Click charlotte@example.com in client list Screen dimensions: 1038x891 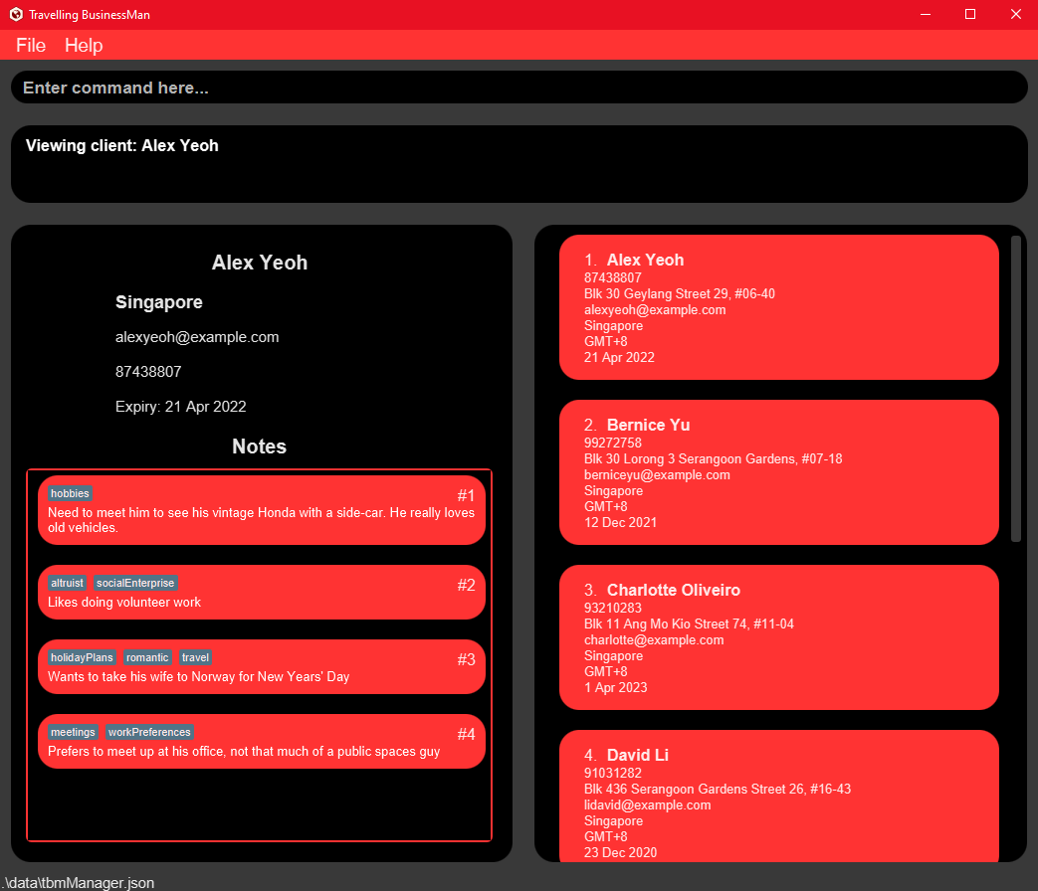tap(654, 639)
